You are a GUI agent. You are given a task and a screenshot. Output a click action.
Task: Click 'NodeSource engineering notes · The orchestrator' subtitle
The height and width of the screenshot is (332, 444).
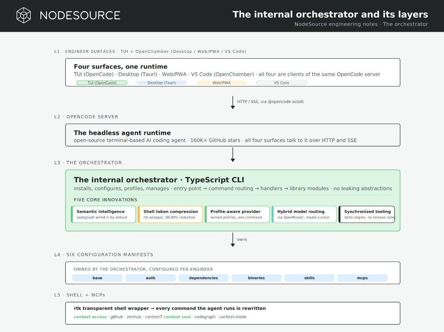click(361, 24)
